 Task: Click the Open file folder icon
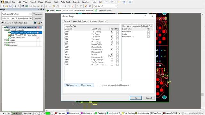(6, 6)
